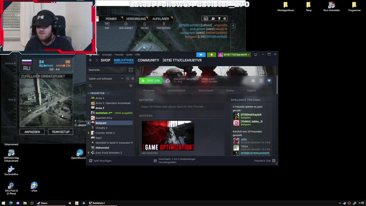Viewport: 366px width, 206px height.
Task: Open the [GTB] TTV/CLEARJETVR profile tab
Action: pos(182,60)
